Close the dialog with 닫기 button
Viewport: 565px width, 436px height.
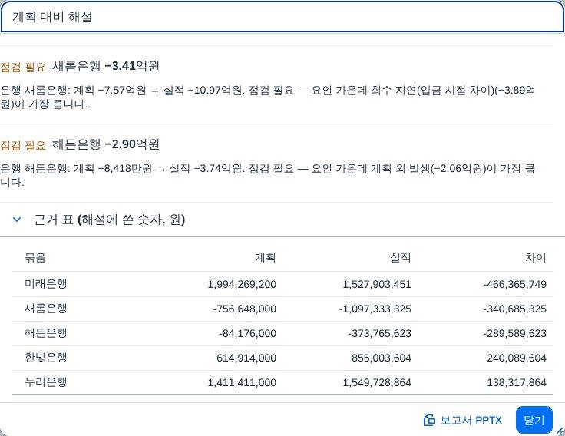[x=534, y=420]
